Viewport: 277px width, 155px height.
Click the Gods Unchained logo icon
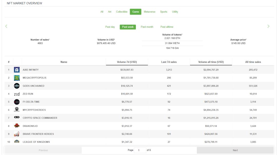[x=17, y=86]
